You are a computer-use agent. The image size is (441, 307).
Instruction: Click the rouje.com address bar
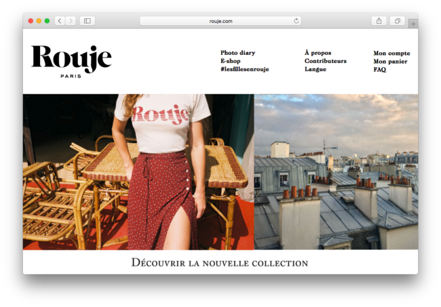pyautogui.click(x=220, y=21)
